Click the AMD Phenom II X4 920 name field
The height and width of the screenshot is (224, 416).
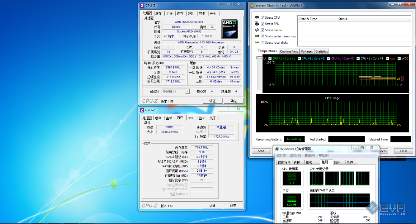point(189,22)
